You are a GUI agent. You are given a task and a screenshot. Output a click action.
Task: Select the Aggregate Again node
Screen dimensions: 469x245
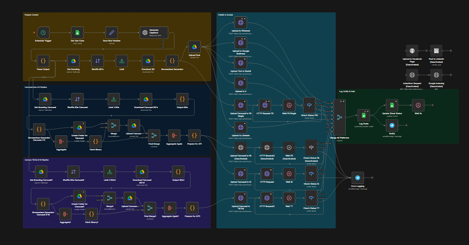coord(174,135)
